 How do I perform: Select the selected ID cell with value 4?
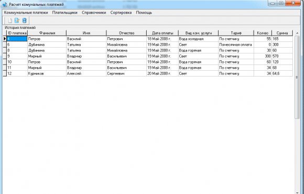point(17,39)
